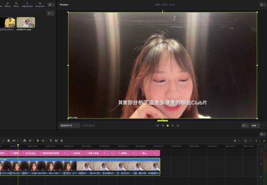
Task: Play the preview video
Action: tap(168, 126)
